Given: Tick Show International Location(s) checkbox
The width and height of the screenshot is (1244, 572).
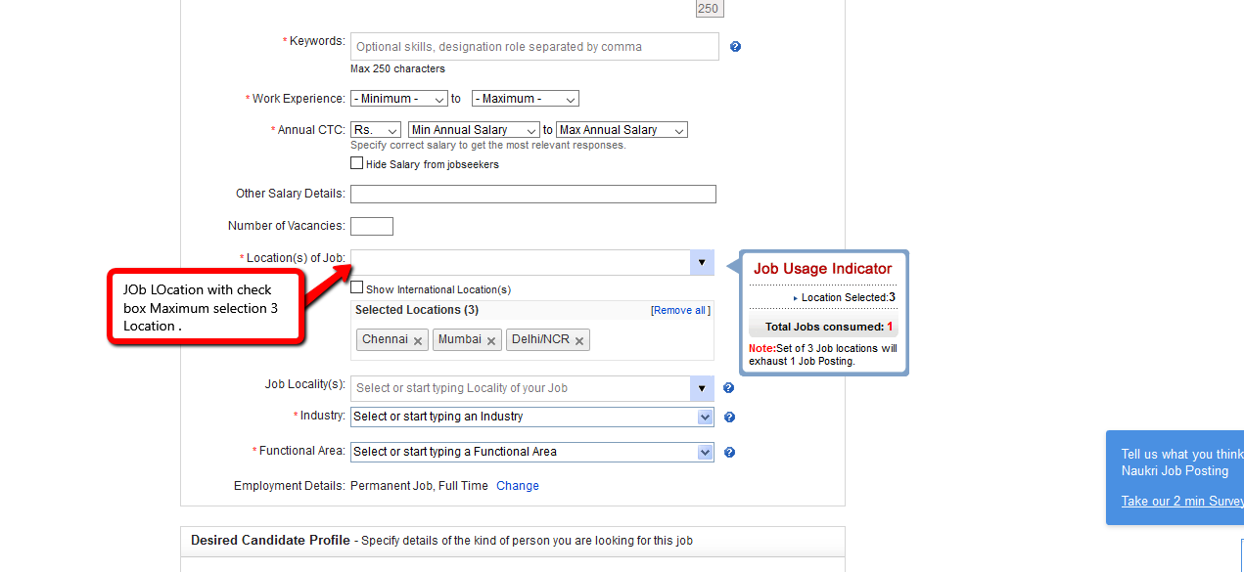Looking at the screenshot, I should [357, 288].
